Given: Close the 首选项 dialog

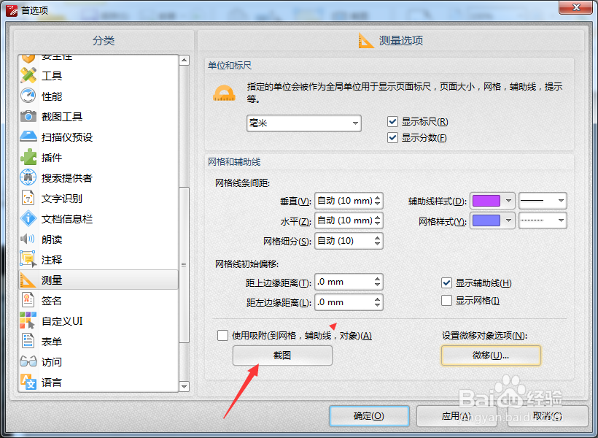Looking at the screenshot, I should [576, 7].
